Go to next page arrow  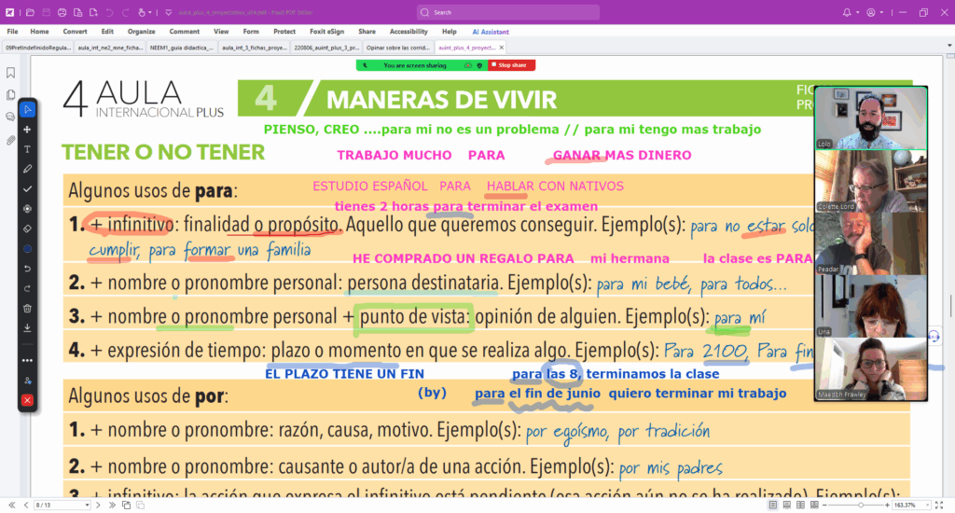[x=98, y=506]
